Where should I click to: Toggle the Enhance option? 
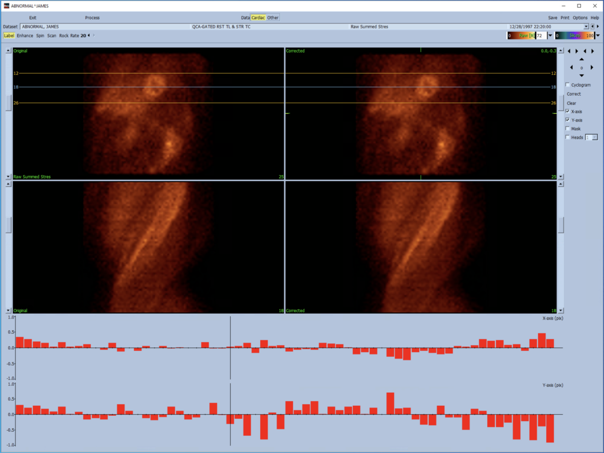pyautogui.click(x=25, y=35)
